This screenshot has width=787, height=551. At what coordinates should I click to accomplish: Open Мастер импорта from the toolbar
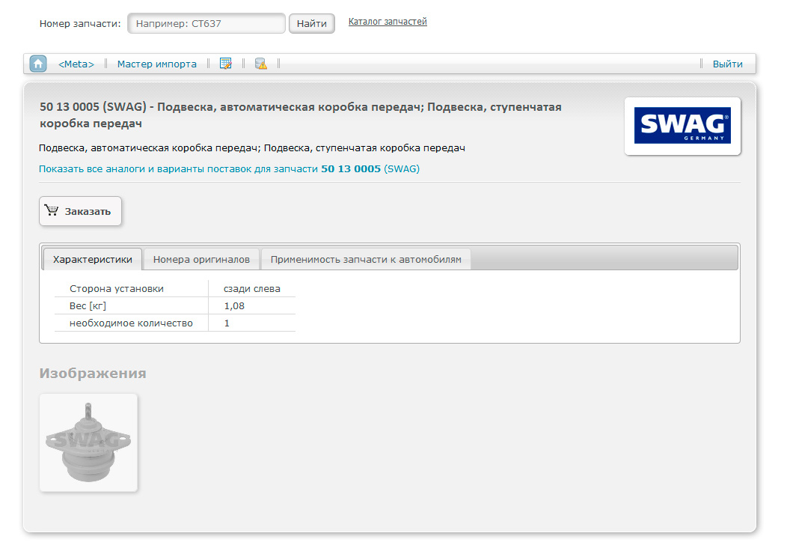tap(157, 64)
